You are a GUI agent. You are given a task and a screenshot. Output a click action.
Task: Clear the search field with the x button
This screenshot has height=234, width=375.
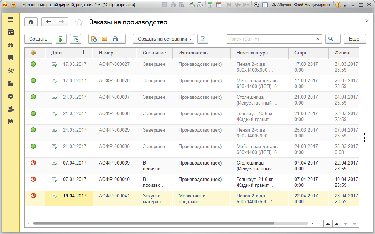tap(318, 39)
